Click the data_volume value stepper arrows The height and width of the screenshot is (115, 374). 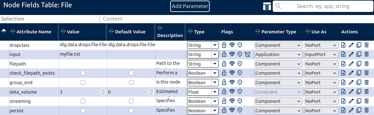103,92
